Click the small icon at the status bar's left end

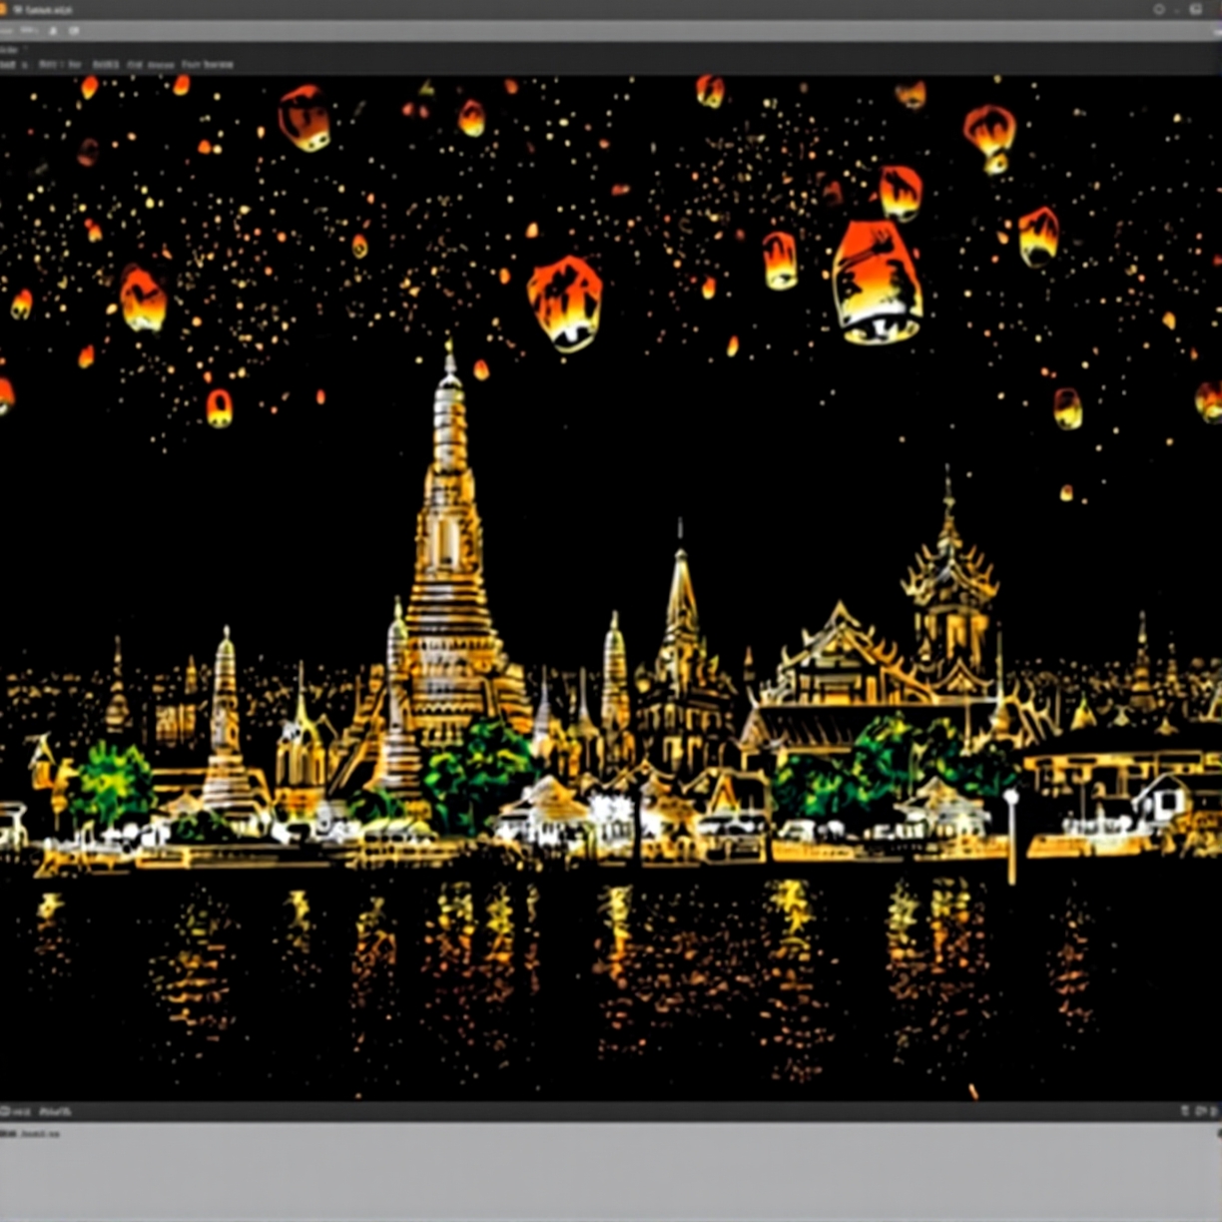pyautogui.click(x=4, y=1111)
